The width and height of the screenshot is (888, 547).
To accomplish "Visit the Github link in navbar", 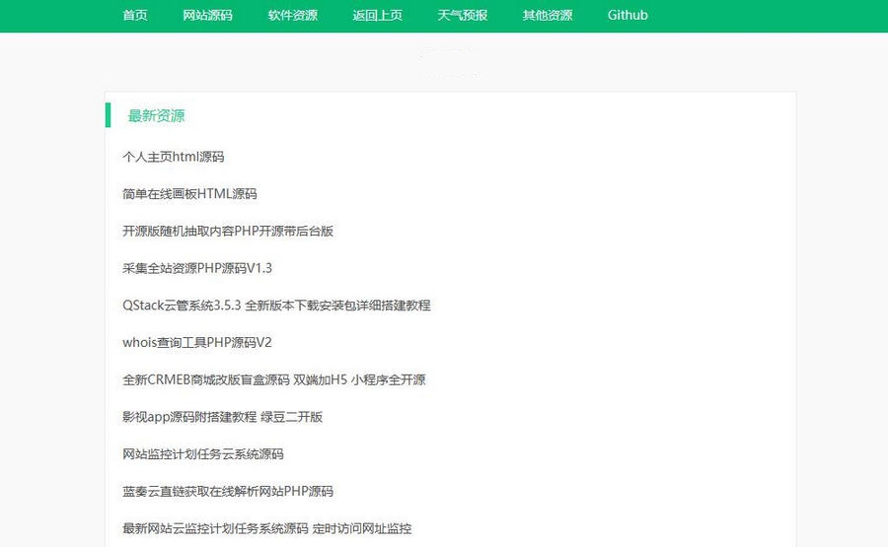I will (628, 15).
